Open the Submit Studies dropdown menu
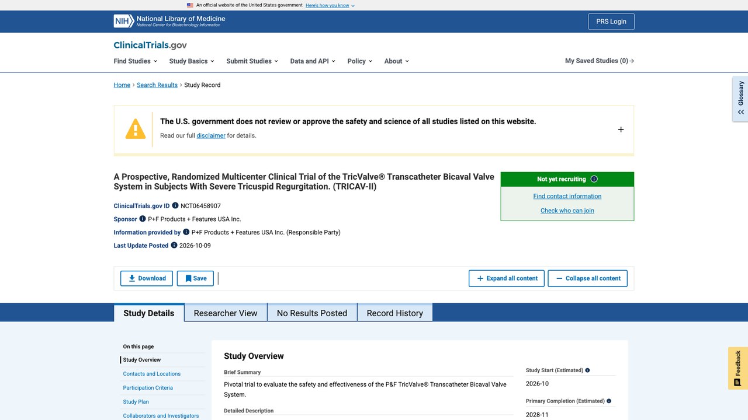The width and height of the screenshot is (748, 420). pyautogui.click(x=252, y=61)
